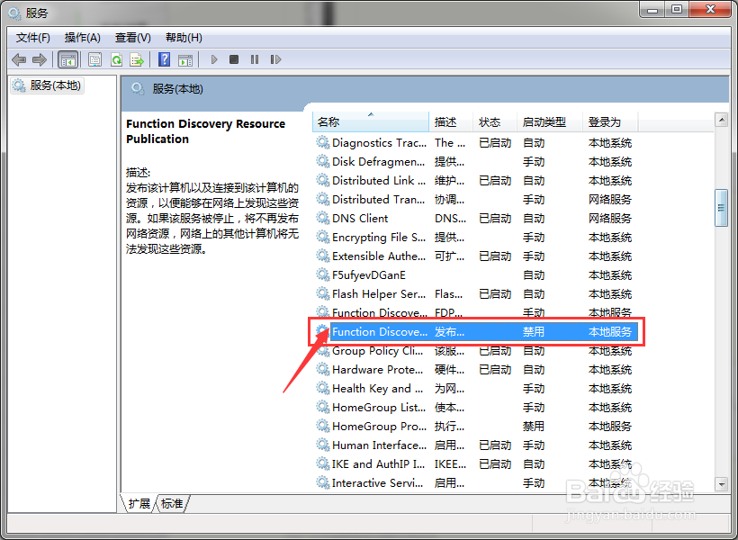738x540 pixels.
Task: Sort by the 描述 column header
Action: (x=450, y=121)
